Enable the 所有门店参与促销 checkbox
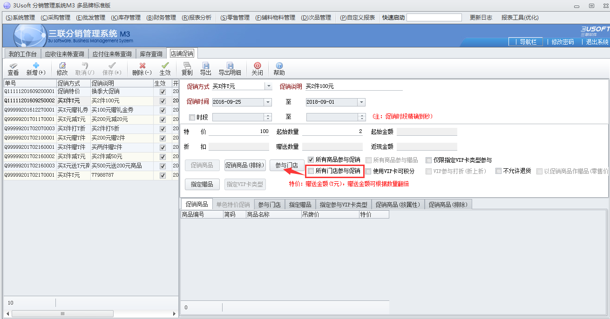The image size is (610, 319). (311, 171)
